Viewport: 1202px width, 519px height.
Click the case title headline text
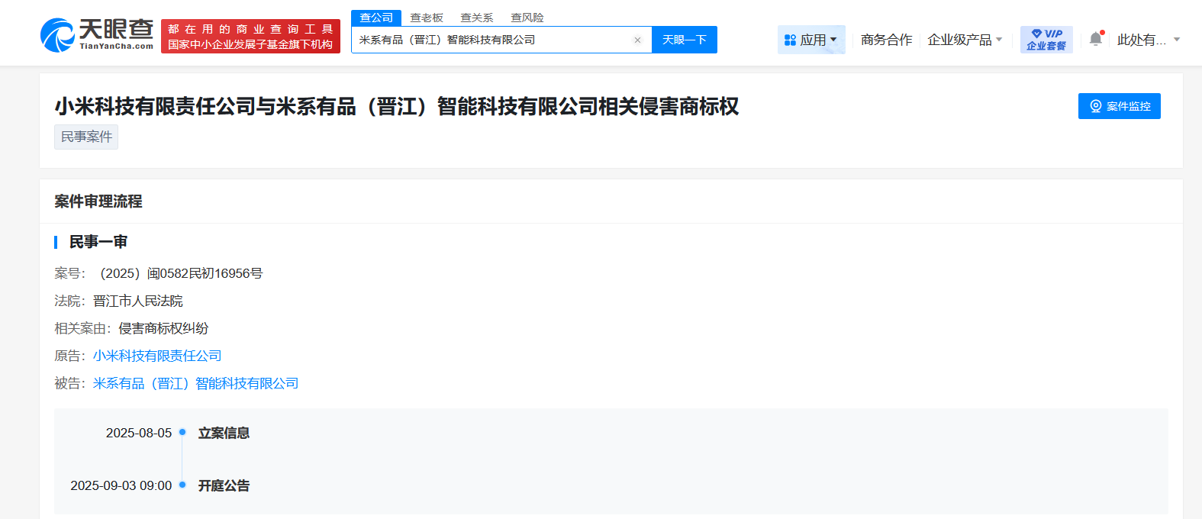pos(397,106)
